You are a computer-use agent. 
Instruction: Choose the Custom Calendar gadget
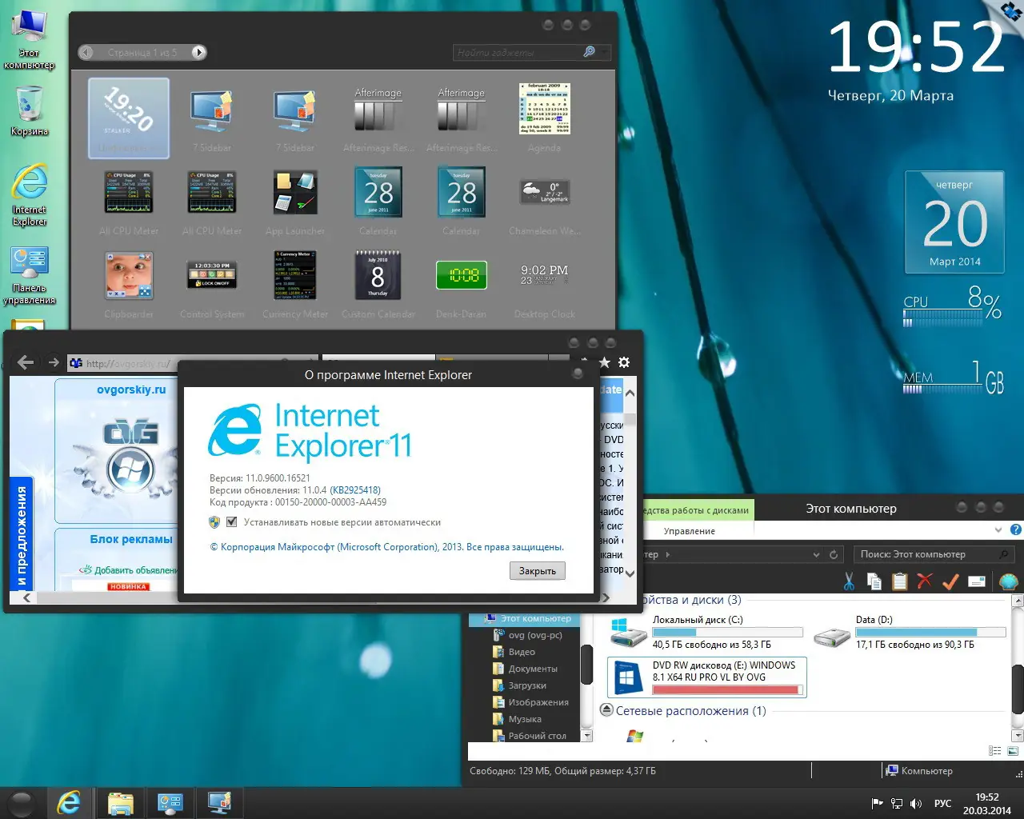(378, 284)
